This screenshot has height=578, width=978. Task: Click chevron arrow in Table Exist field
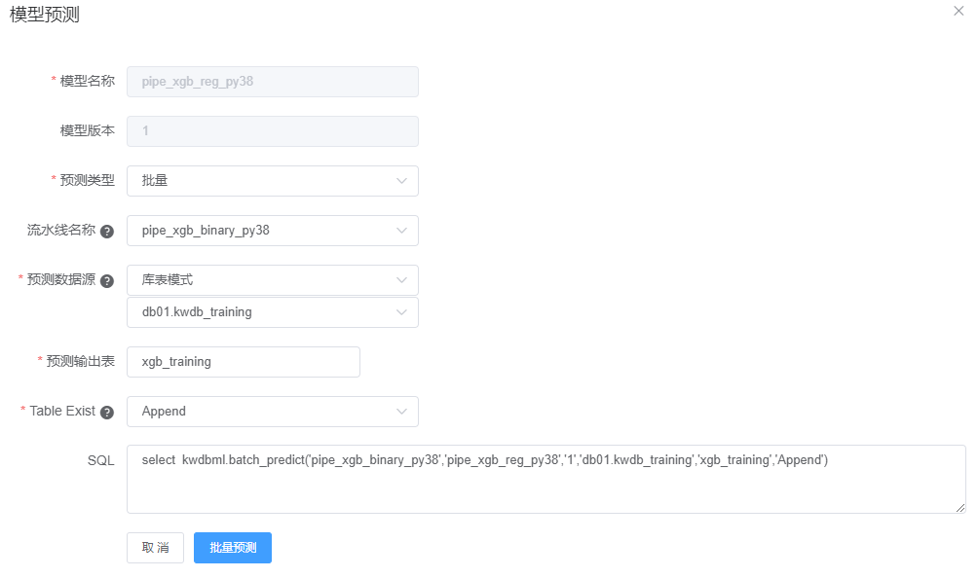[401, 412]
